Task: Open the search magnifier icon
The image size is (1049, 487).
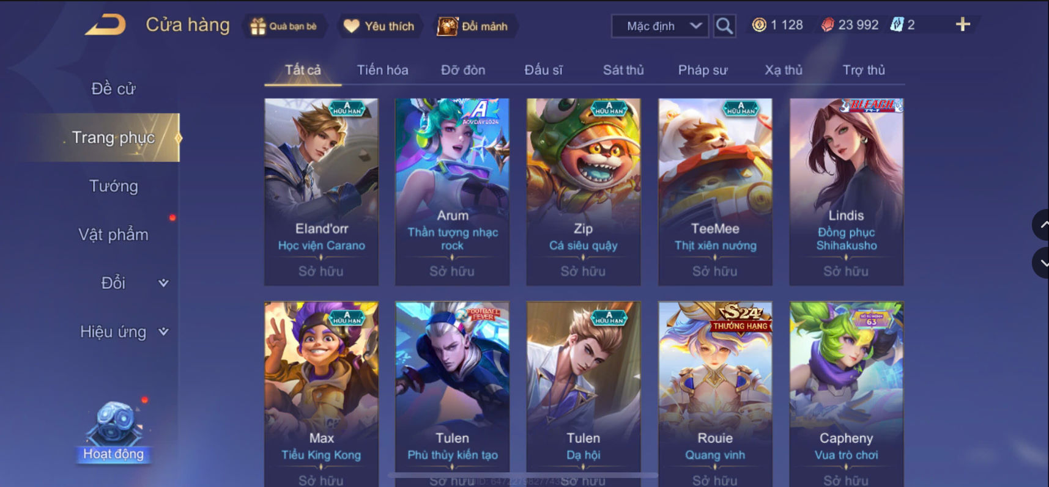Action: point(724,26)
